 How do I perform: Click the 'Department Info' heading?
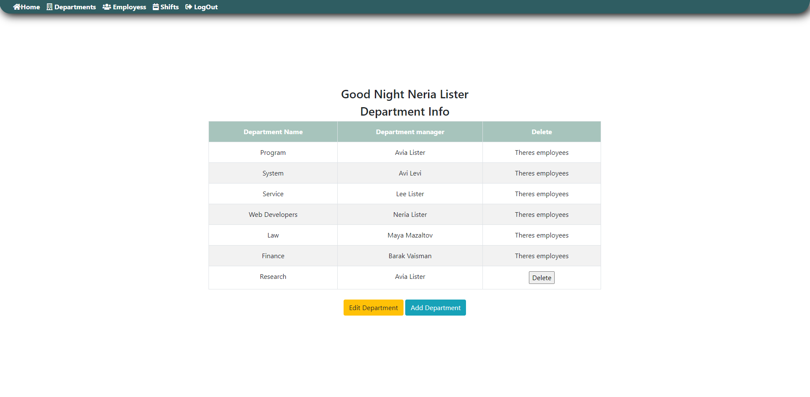(x=405, y=111)
